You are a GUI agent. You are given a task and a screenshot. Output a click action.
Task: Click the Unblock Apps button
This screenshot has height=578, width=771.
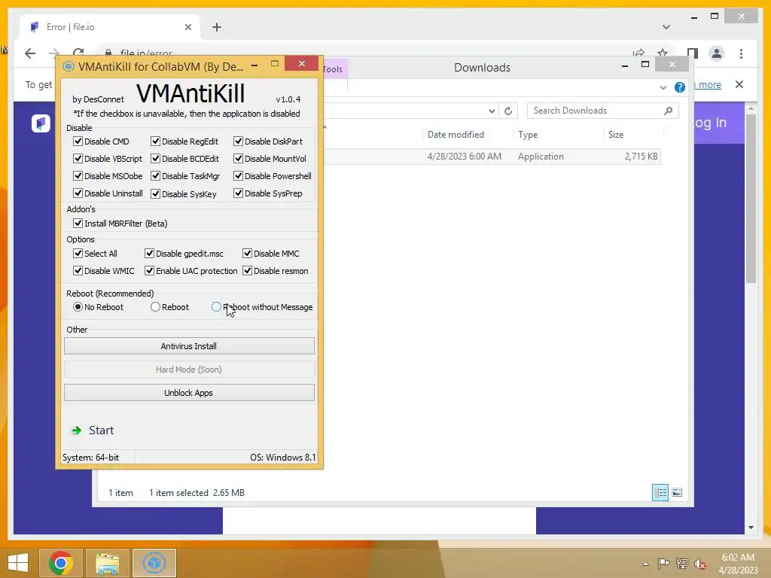pos(189,393)
